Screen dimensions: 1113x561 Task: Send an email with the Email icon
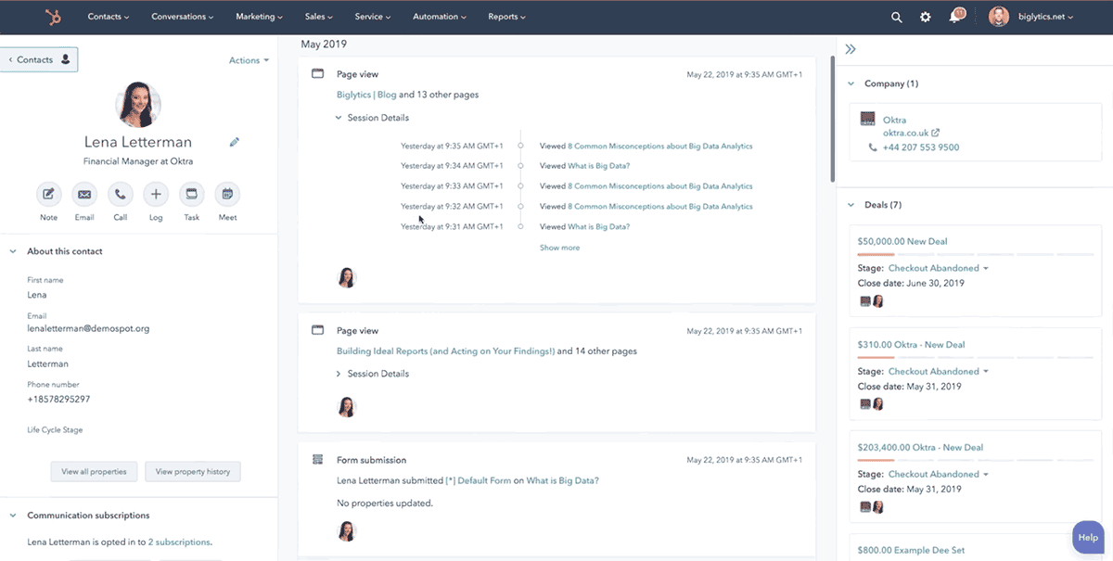point(84,195)
